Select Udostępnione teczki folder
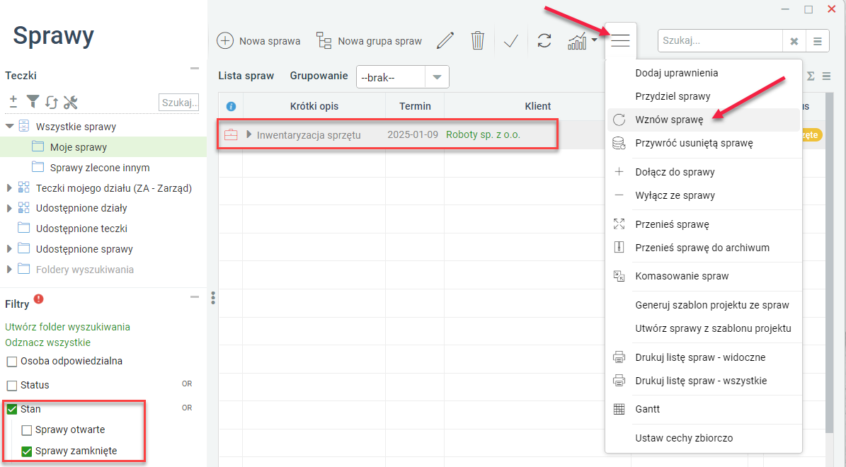 (81, 229)
